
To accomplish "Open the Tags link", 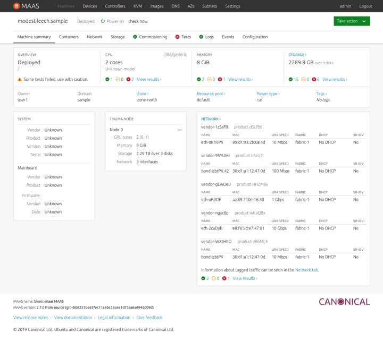I will coord(321,93).
